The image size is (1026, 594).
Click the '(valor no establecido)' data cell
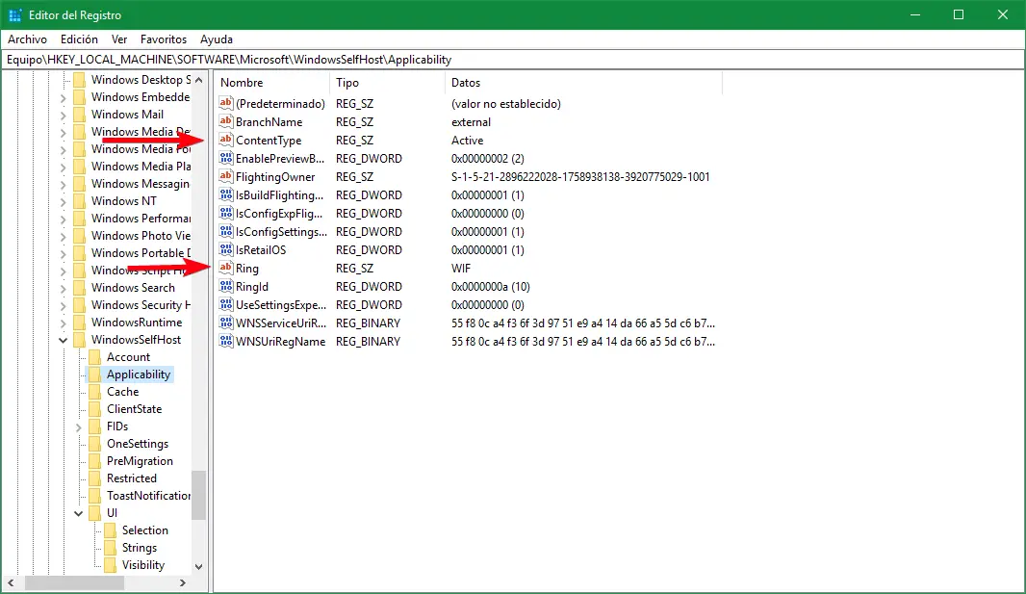(x=506, y=103)
